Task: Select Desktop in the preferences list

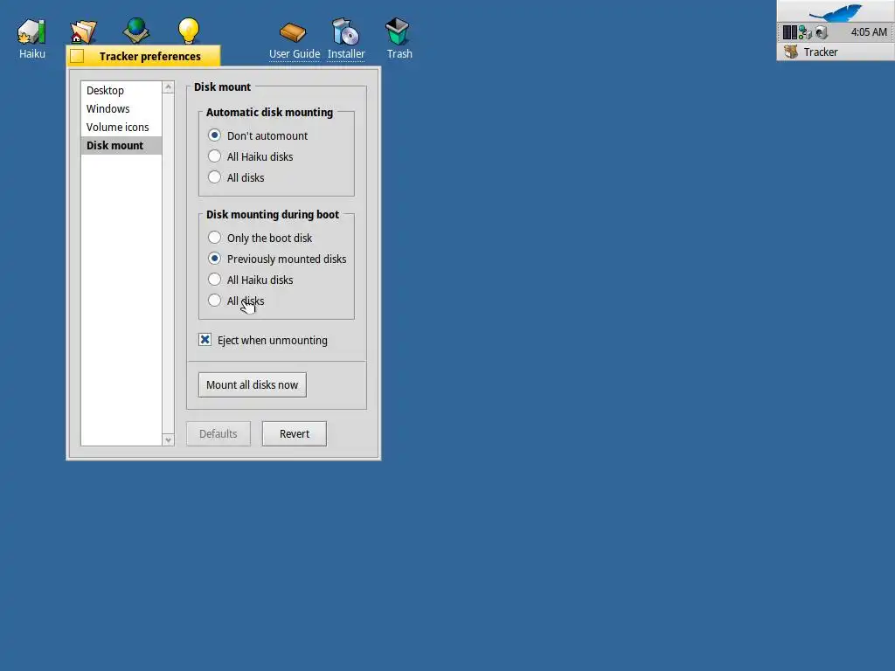Action: point(121,90)
